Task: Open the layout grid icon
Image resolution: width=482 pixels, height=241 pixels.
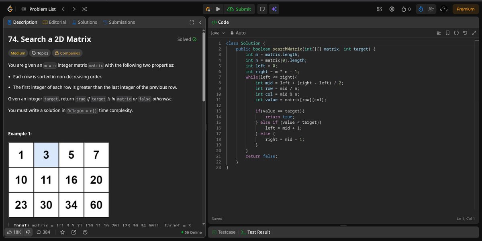Action: click(x=379, y=9)
